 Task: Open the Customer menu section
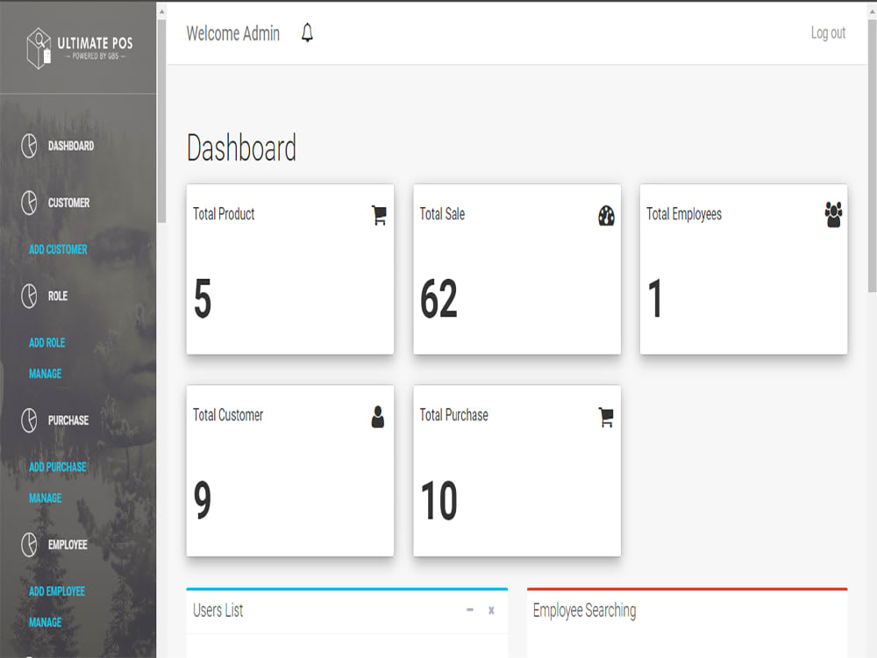pyautogui.click(x=68, y=203)
